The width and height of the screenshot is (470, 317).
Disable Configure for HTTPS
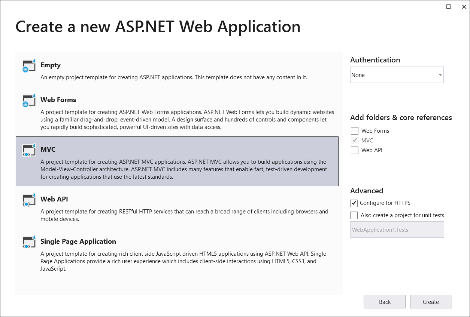(354, 203)
